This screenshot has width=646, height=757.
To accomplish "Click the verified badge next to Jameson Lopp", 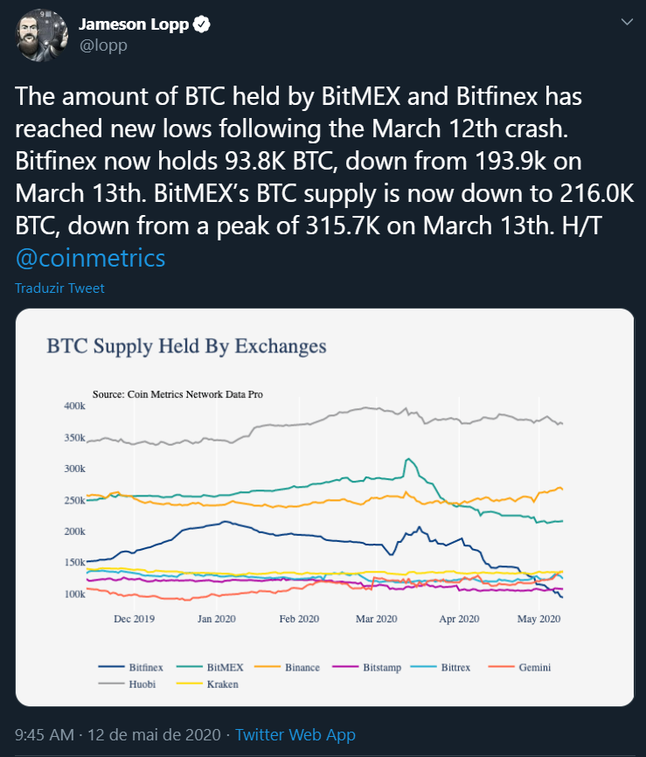I will tap(199, 24).
